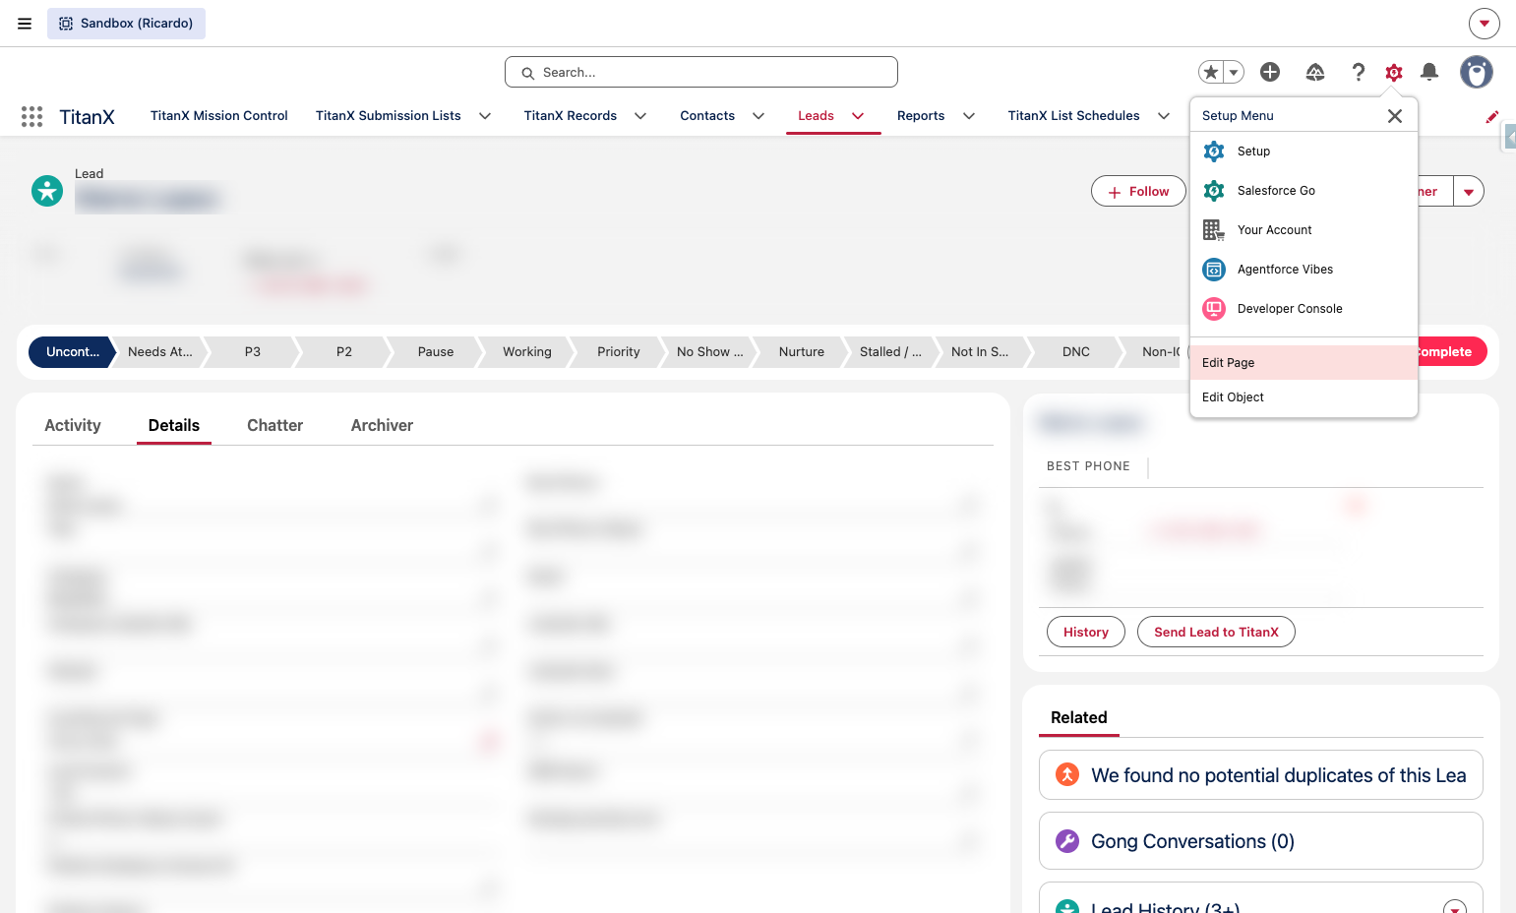The height and width of the screenshot is (913, 1516).
Task: Click the Sandbox (Ricardo) label
Action: 126,24
